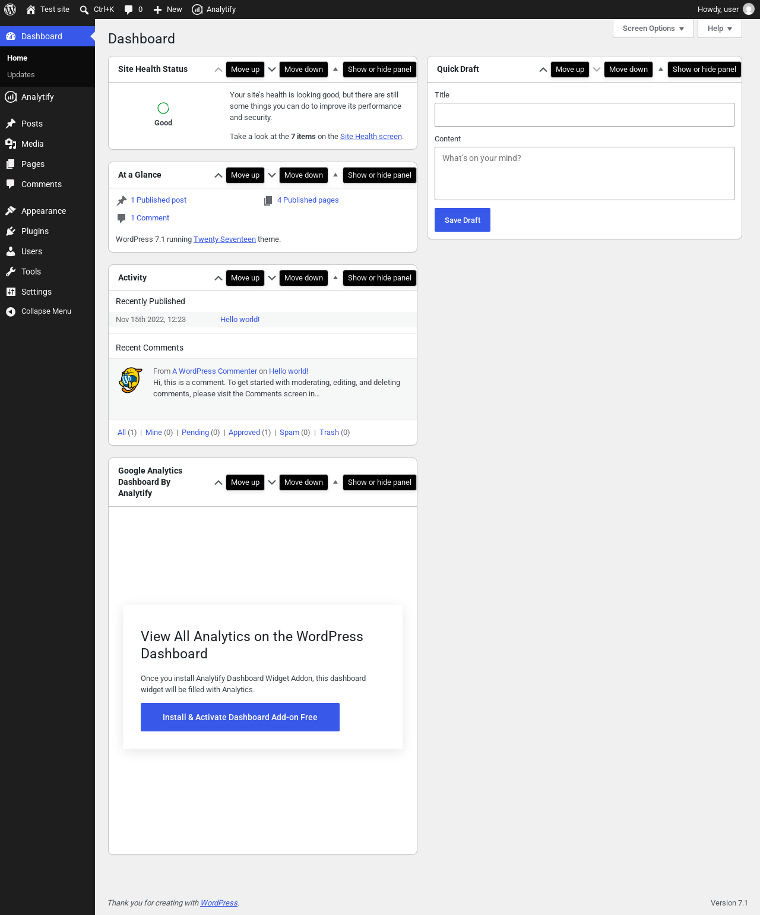Click the New content plus icon
760x915 pixels.
[x=157, y=10]
